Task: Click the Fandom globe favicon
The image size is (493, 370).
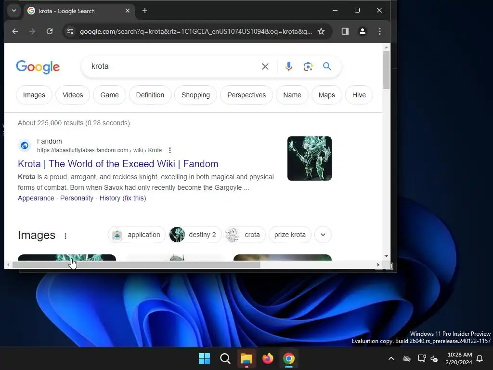Action: coord(25,145)
